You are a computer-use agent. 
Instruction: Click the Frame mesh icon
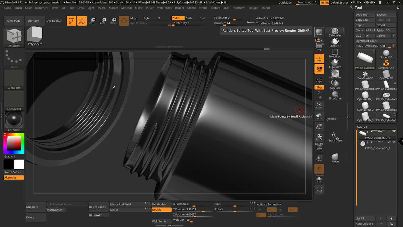pyautogui.click(x=319, y=106)
